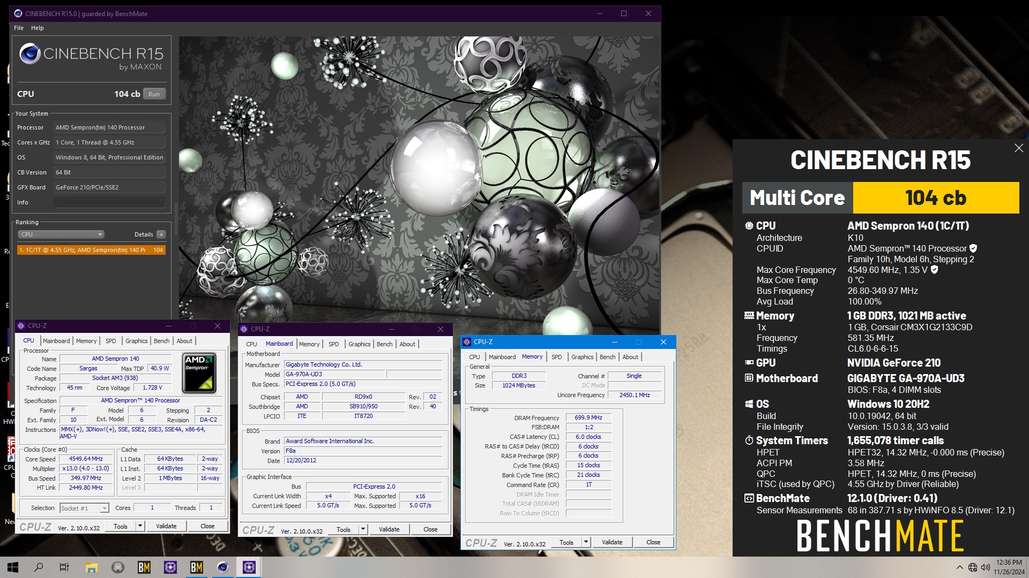The width and height of the screenshot is (1029, 578).
Task: Open the Cinebench Help menu
Action: click(x=38, y=28)
